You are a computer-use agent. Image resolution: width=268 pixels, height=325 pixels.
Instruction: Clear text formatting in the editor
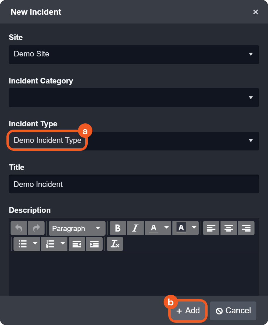(115, 244)
